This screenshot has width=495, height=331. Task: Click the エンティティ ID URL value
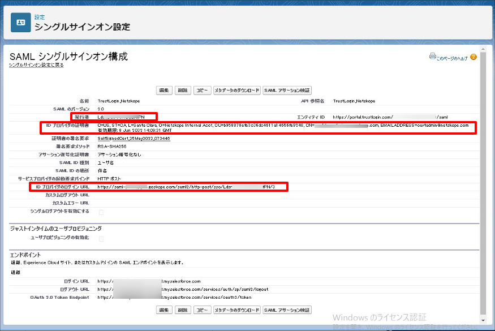pos(390,117)
